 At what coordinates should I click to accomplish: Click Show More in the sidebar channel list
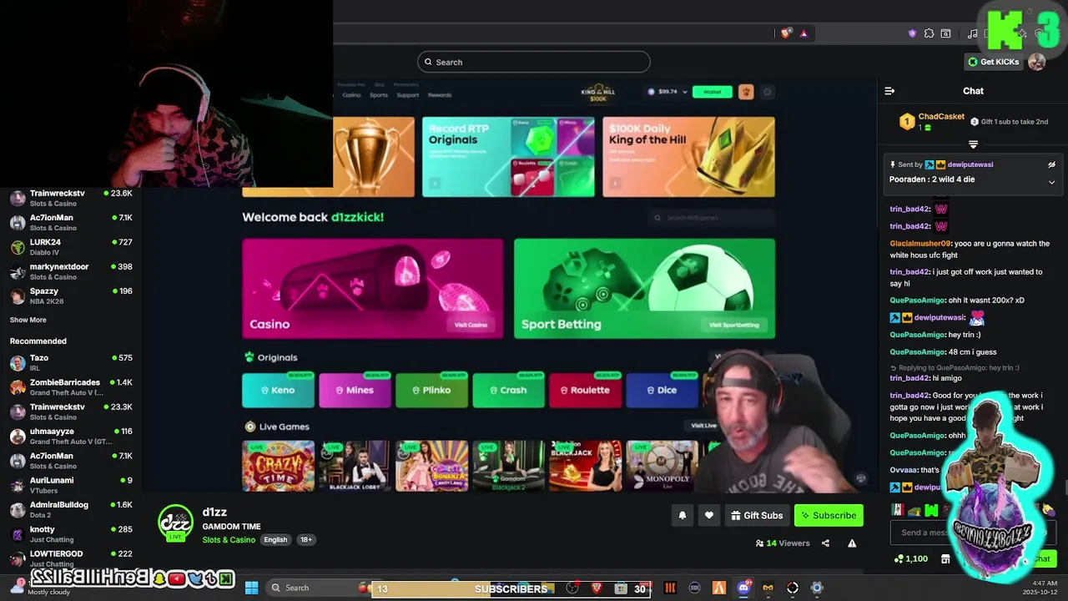(28, 320)
